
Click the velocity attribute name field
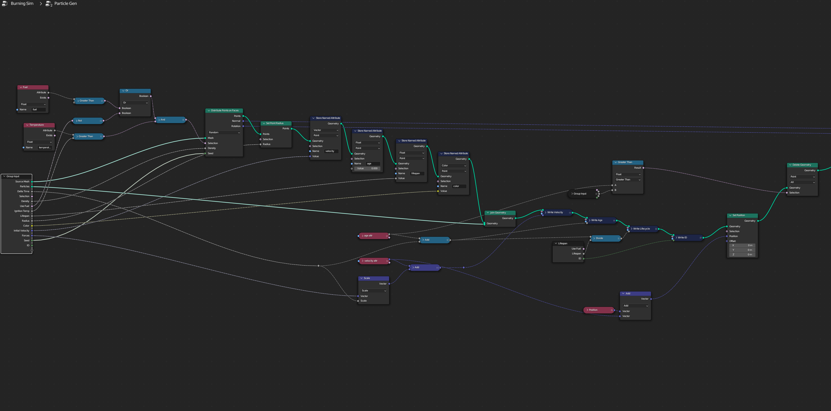331,151
